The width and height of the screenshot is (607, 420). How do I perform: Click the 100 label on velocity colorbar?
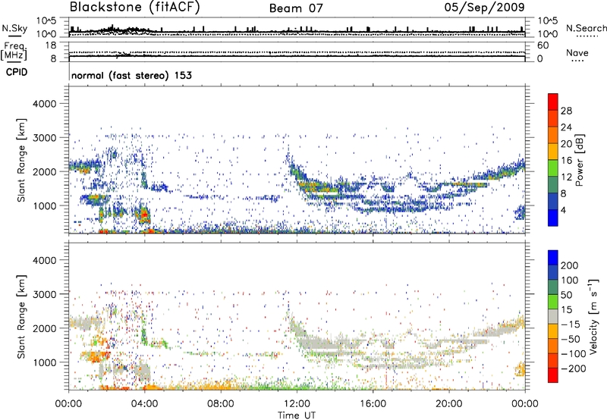[570, 281]
